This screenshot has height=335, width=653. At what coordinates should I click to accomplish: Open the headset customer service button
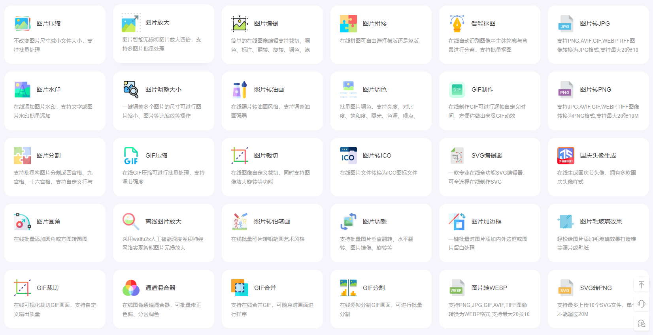[x=642, y=304]
